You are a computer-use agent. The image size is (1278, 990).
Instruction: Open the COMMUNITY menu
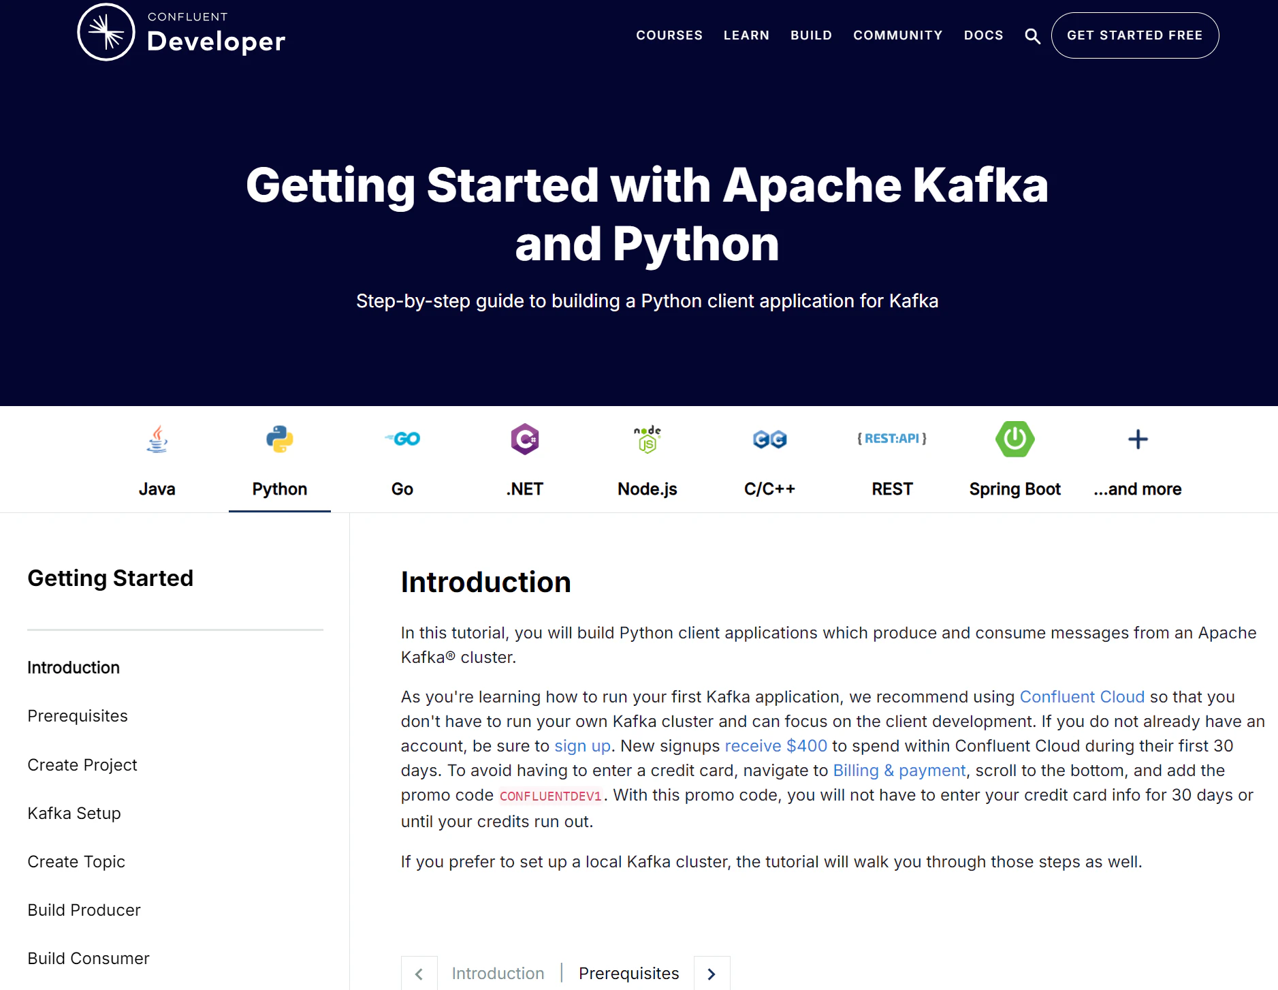coord(898,35)
